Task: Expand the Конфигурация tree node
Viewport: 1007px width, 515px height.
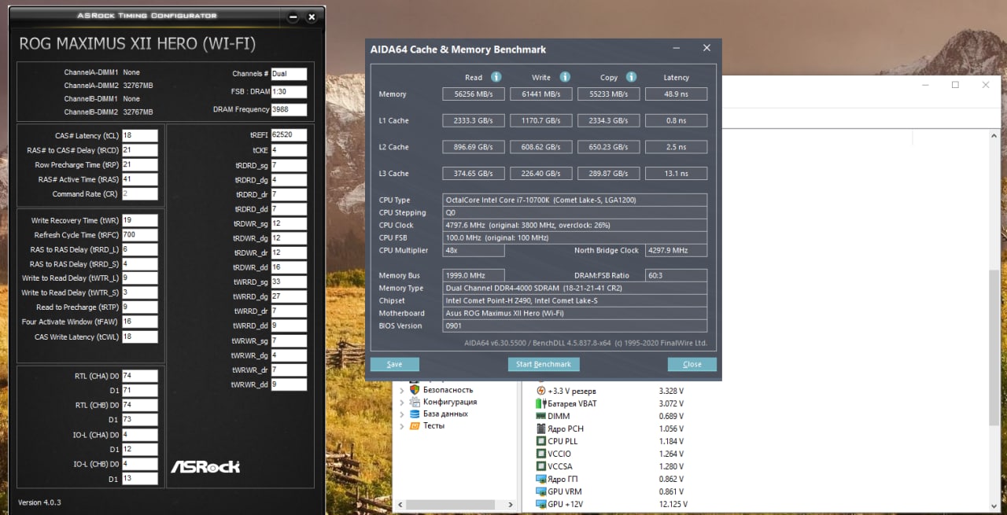Action: pyautogui.click(x=402, y=402)
